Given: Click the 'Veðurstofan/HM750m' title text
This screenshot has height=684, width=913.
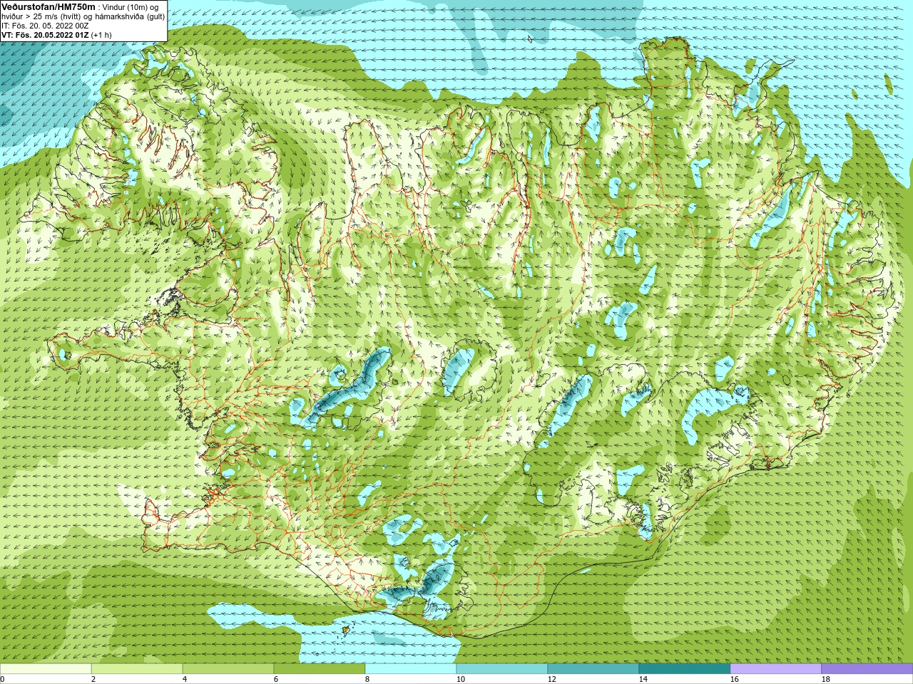Looking at the screenshot, I should pos(48,6).
